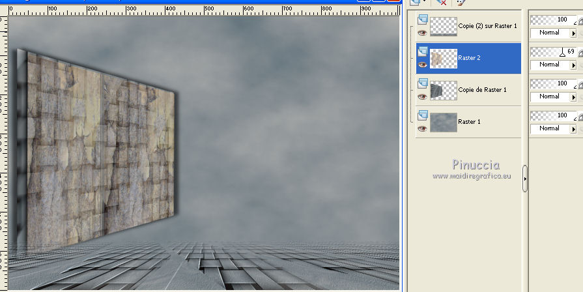Click the raster layer type icon of Raster 2

pos(422,51)
